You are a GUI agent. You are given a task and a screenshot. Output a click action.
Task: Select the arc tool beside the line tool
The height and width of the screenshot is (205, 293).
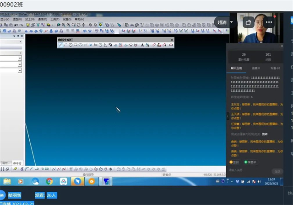pos(65,45)
